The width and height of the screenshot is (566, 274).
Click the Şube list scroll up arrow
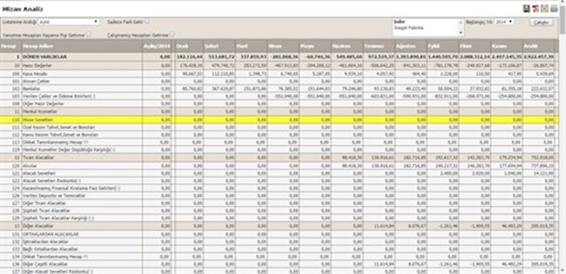(461, 22)
